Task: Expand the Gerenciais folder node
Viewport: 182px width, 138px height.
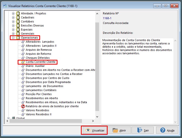Action: (x=13, y=34)
